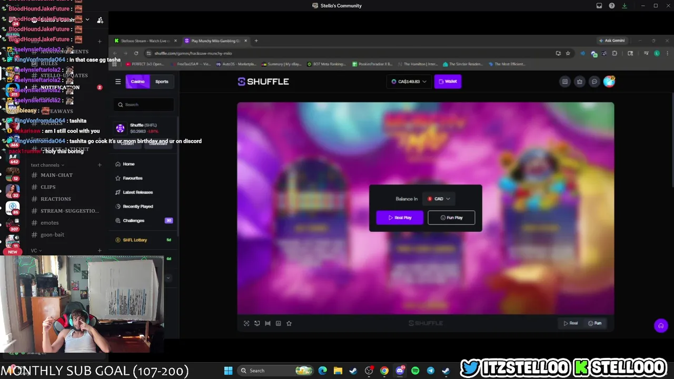Image resolution: width=674 pixels, height=379 pixels.
Task: Click the Shuffle sidebar search field
Action: click(144, 105)
